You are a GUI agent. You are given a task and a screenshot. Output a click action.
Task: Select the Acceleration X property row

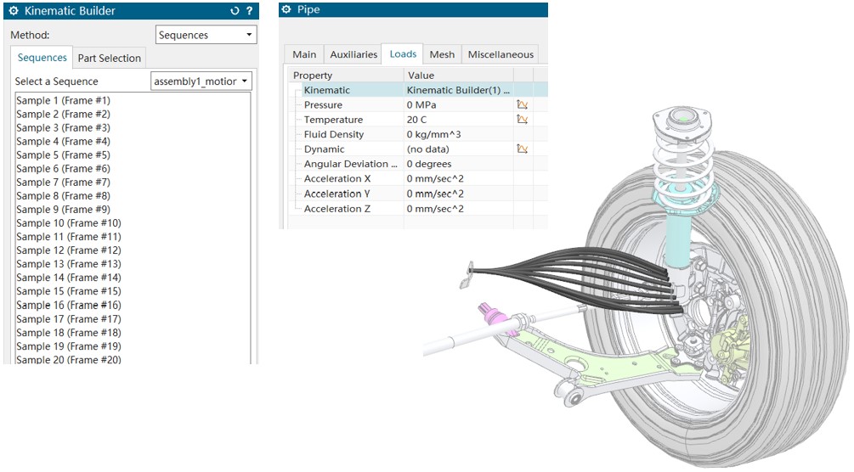point(418,178)
